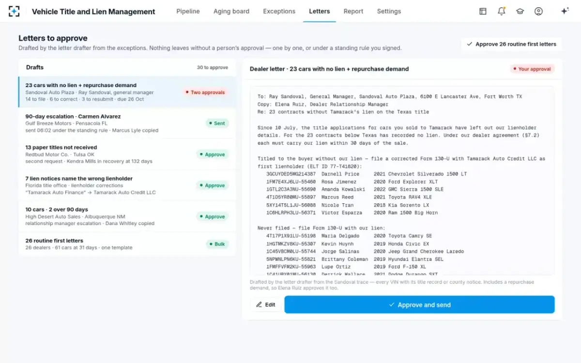
Task: Open the graduation cap learning icon
Action: click(520, 11)
